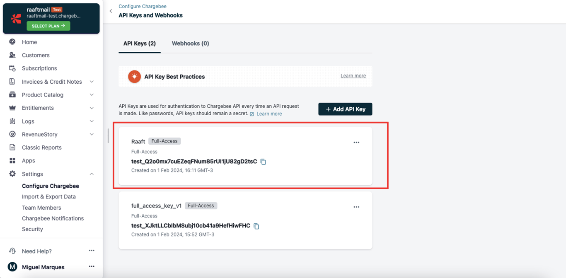This screenshot has width=566, height=278.
Task: Click Full-Access badge beside full_access_key_v1
Action: coord(201,206)
